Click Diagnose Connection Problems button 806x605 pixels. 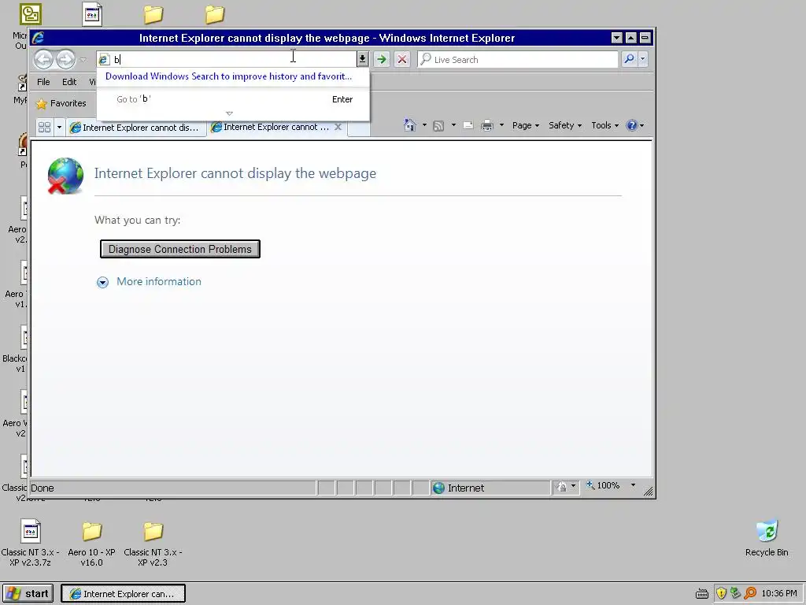click(180, 249)
